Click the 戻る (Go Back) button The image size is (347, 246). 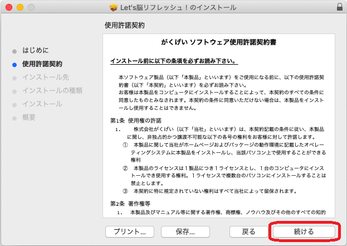248,231
